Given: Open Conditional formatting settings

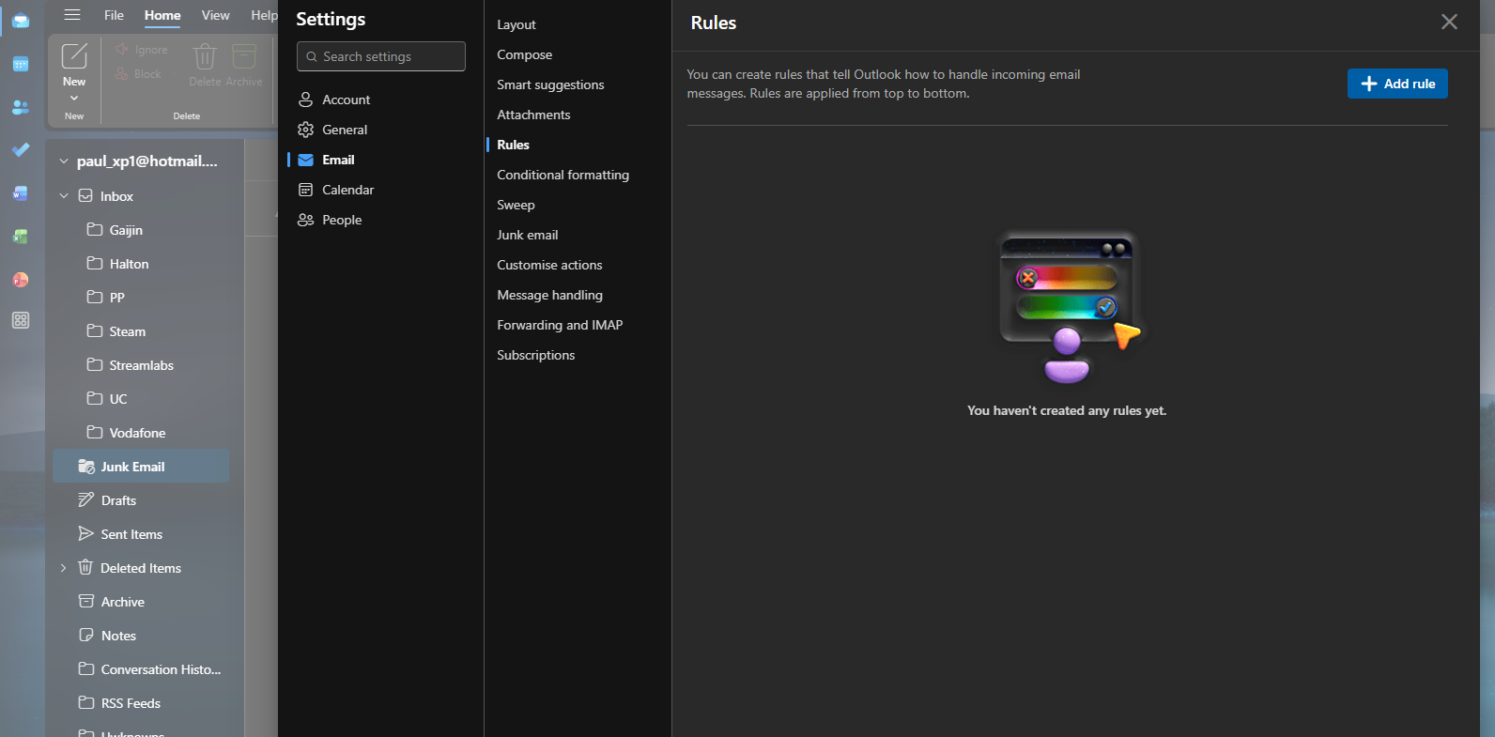Looking at the screenshot, I should 563,175.
